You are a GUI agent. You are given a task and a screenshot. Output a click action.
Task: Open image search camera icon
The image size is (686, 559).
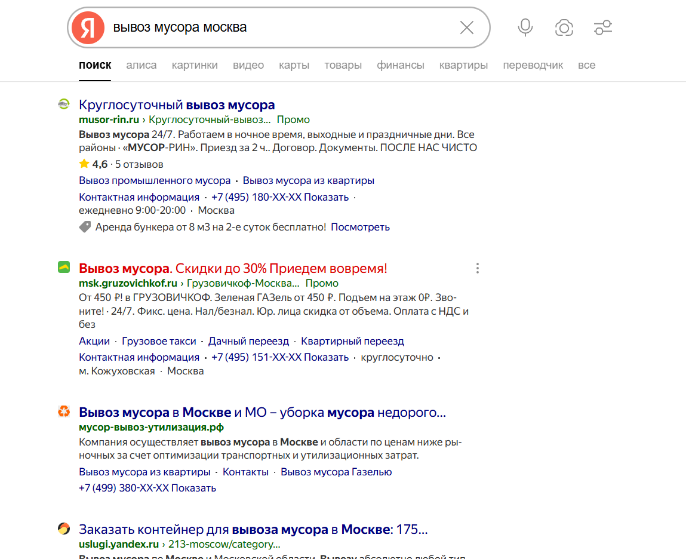[564, 27]
